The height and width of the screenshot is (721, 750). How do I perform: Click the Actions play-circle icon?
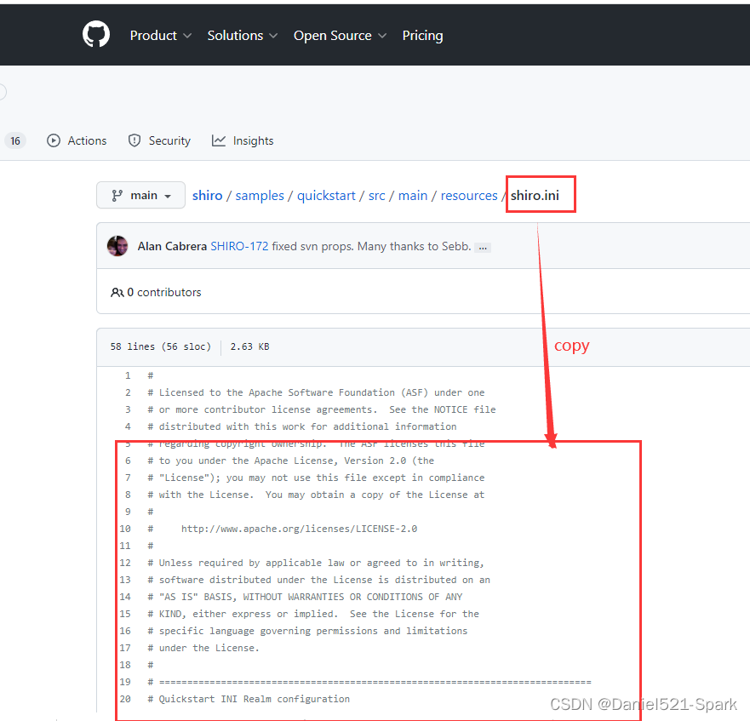coord(54,140)
